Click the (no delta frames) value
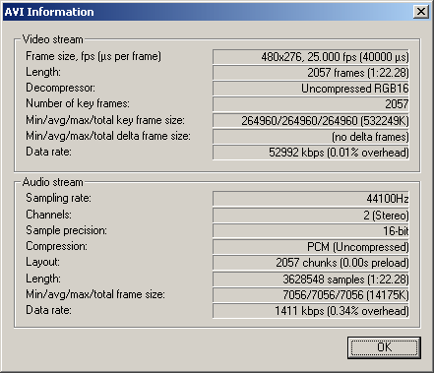 [x=311, y=137]
